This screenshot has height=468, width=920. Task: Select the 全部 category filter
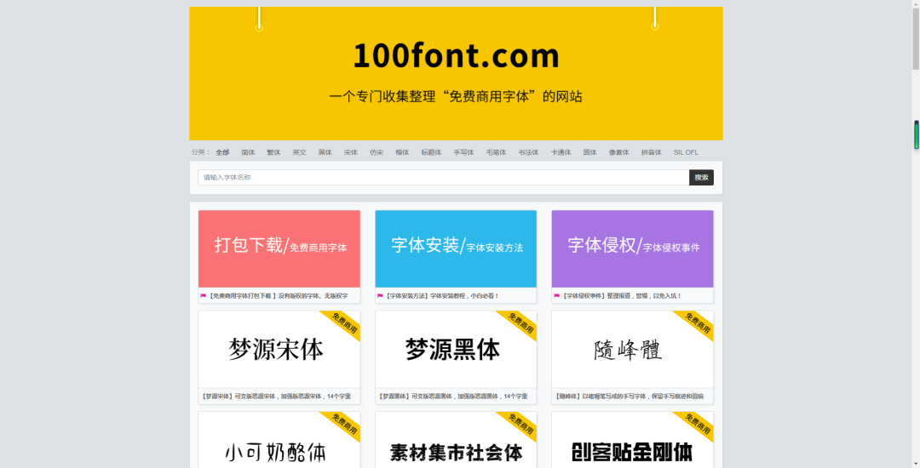(222, 152)
